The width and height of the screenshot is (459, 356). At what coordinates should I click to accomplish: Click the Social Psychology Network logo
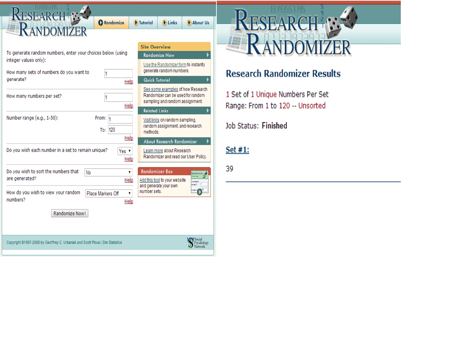[x=198, y=243]
